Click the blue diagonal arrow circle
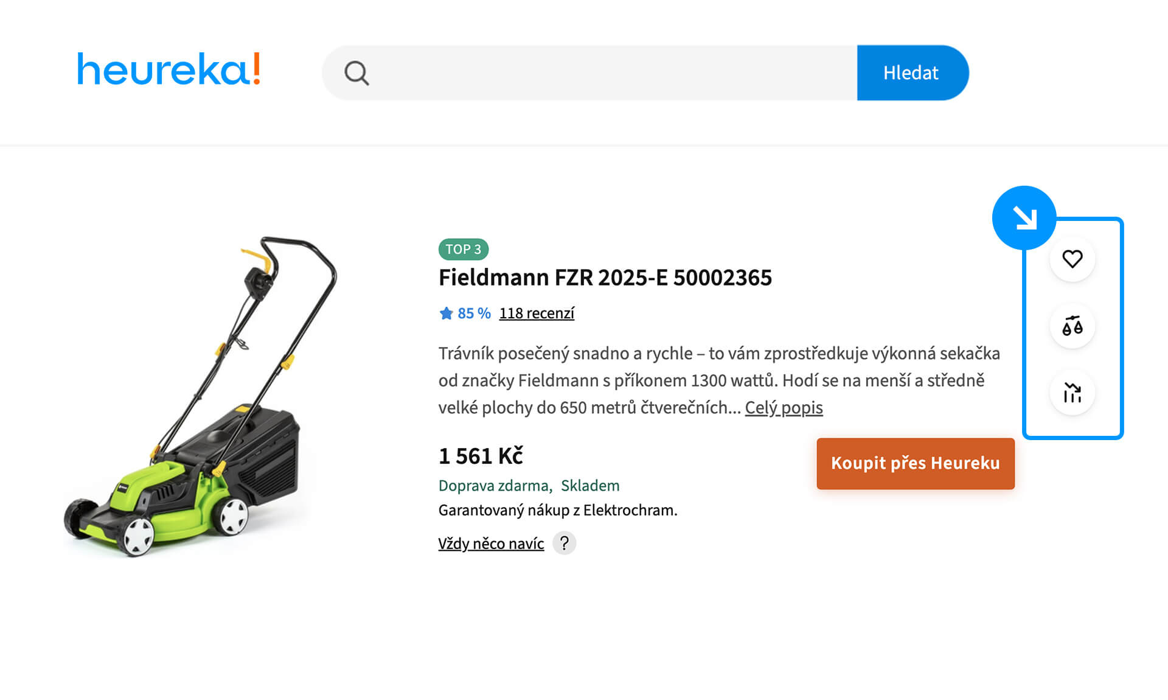Viewport: 1168px width, 700px height. point(1024,217)
